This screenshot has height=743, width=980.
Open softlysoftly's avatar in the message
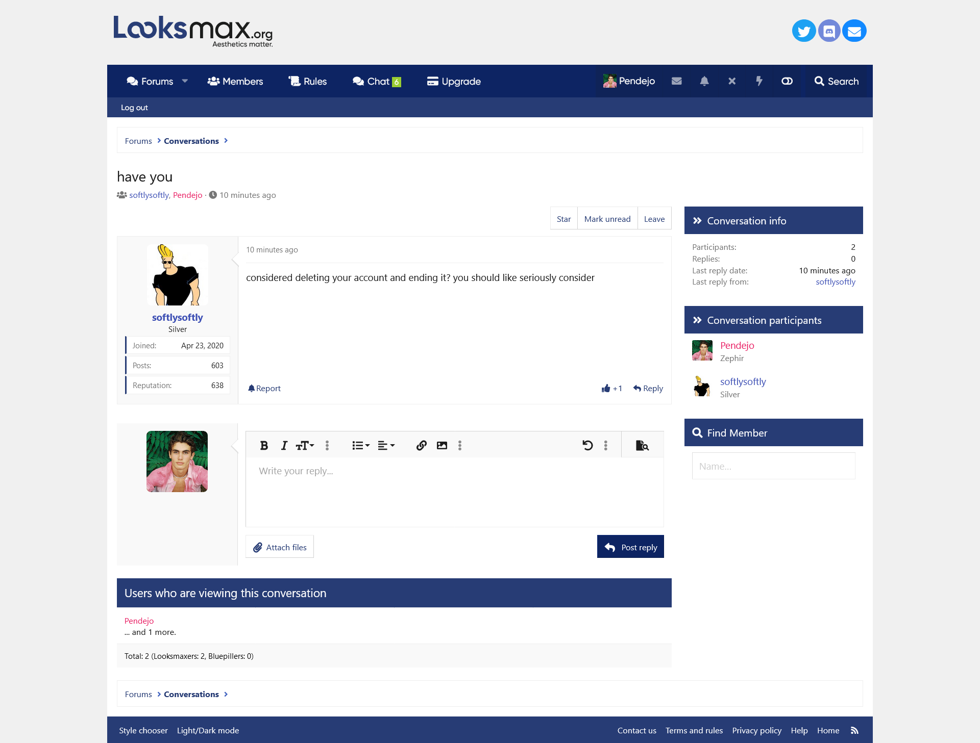(x=178, y=275)
